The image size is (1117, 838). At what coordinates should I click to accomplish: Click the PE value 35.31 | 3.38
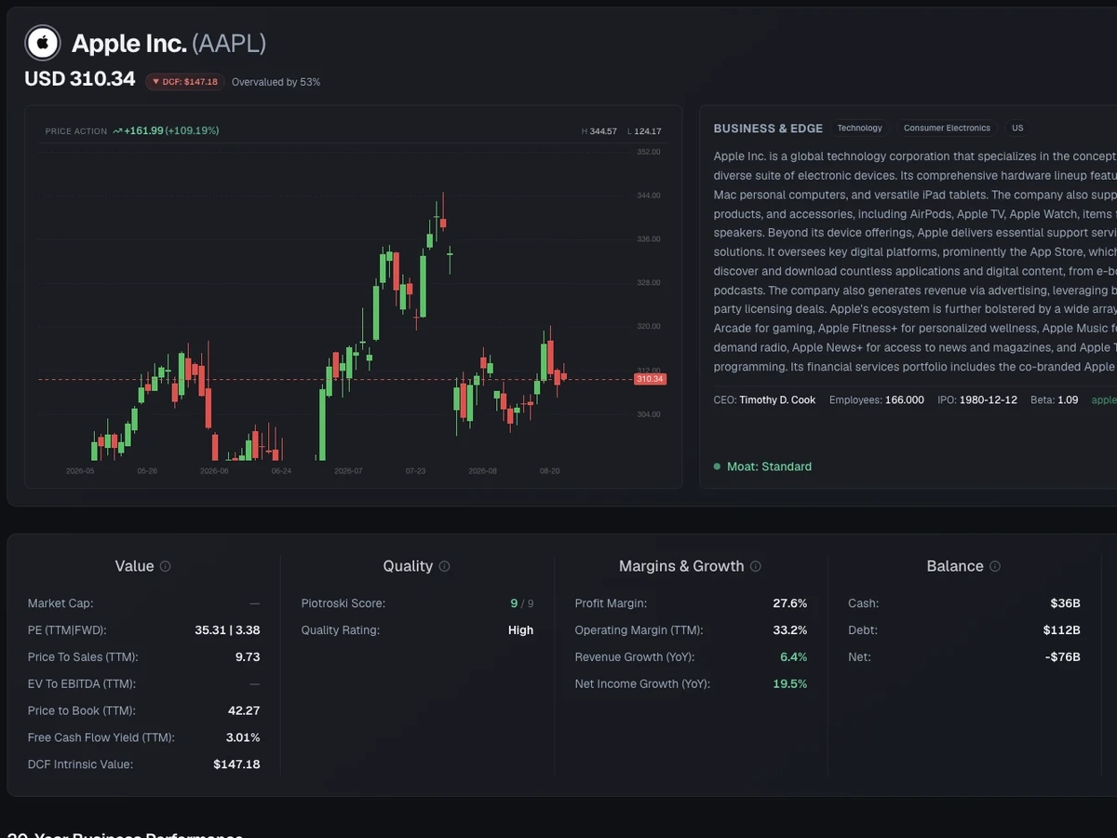(x=227, y=630)
